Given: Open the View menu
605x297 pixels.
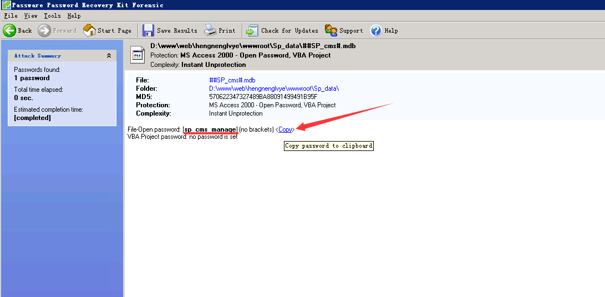Looking at the screenshot, I should pos(31,16).
